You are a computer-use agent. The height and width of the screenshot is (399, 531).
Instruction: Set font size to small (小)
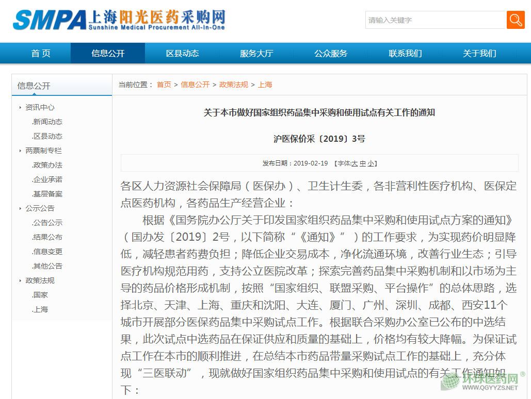pos(371,163)
